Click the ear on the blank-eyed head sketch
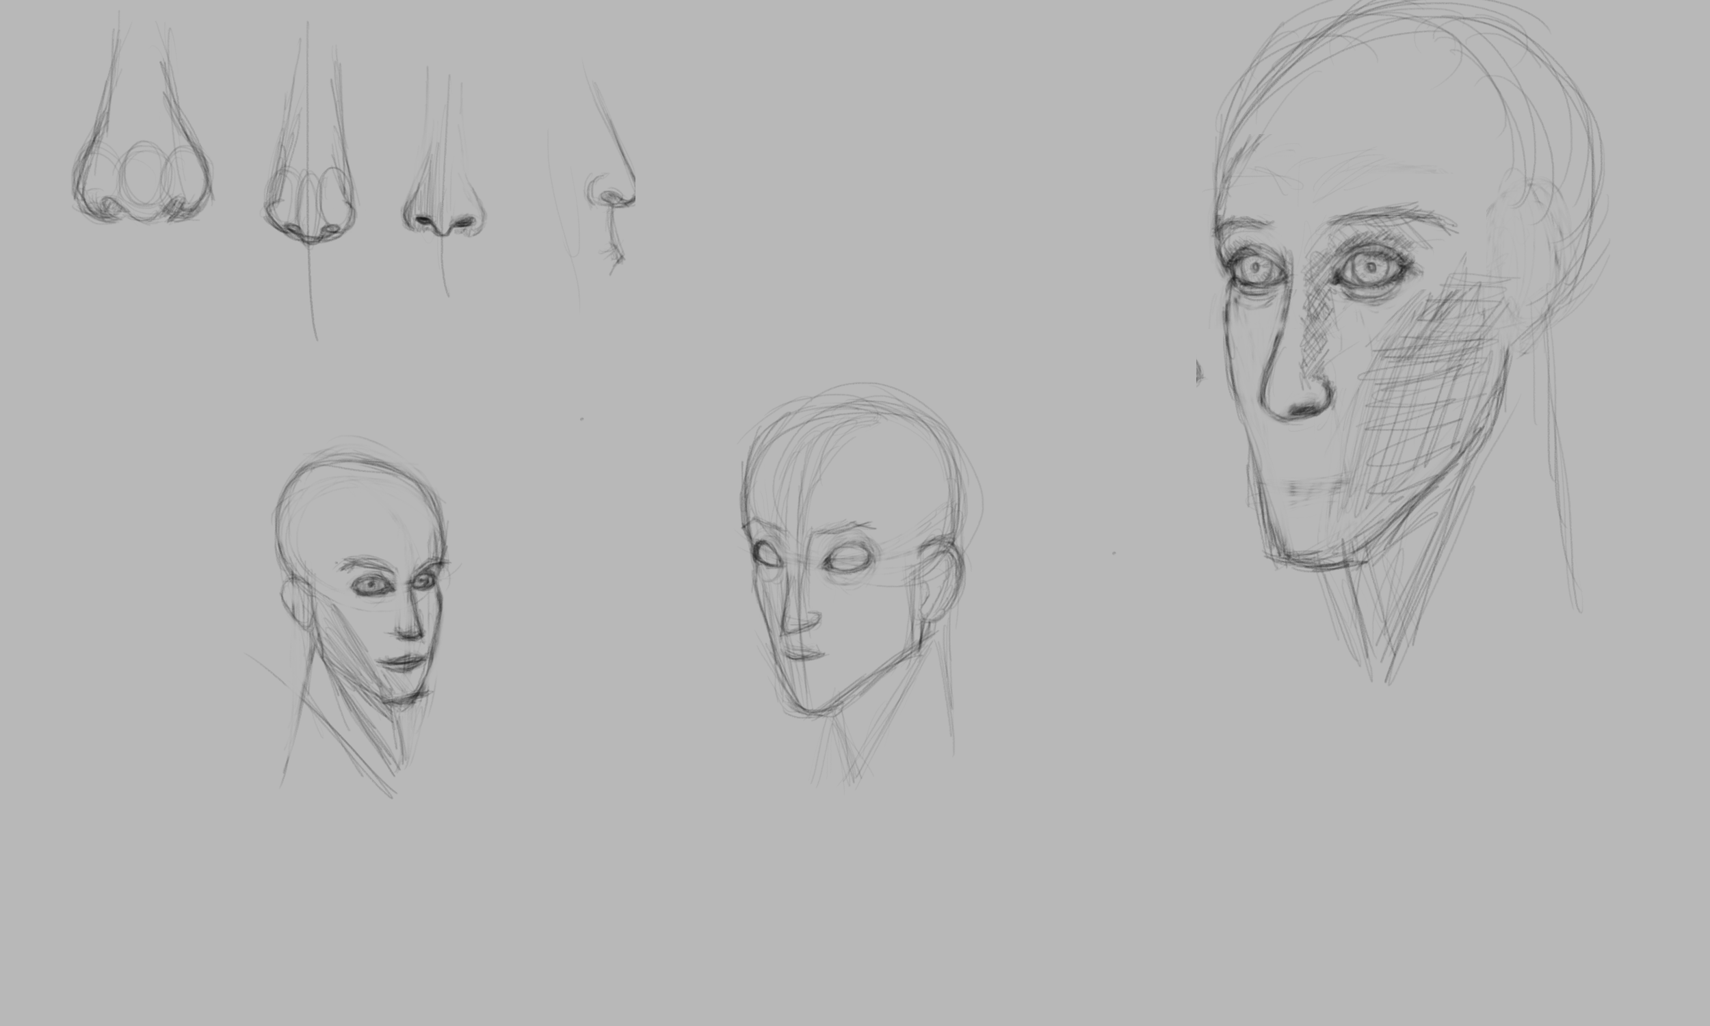This screenshot has width=1710, height=1026. click(x=940, y=579)
